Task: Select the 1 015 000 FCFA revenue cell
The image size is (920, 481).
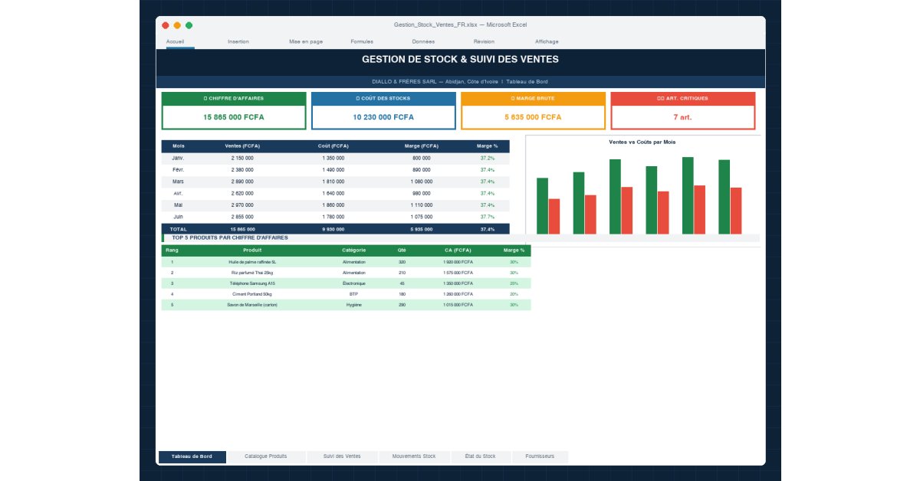Action: point(458,305)
